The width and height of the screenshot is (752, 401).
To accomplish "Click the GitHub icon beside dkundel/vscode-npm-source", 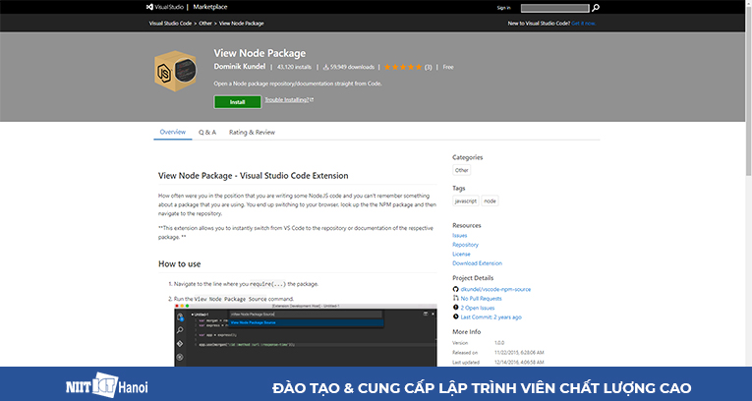I will [455, 289].
